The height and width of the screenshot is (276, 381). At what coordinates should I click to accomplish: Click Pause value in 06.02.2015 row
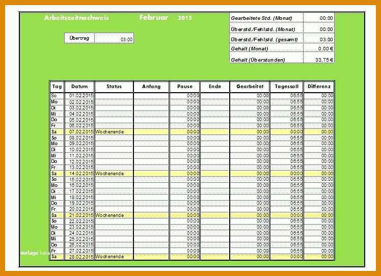pyautogui.click(x=185, y=126)
